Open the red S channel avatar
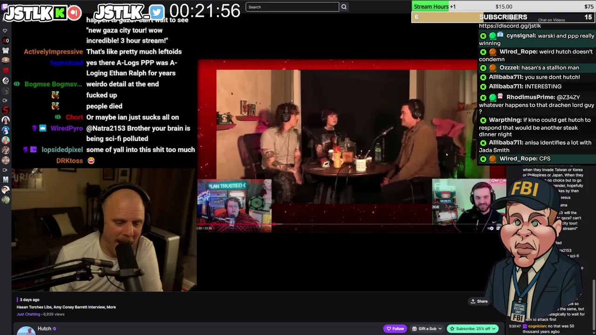596x335 pixels. pos(5,110)
